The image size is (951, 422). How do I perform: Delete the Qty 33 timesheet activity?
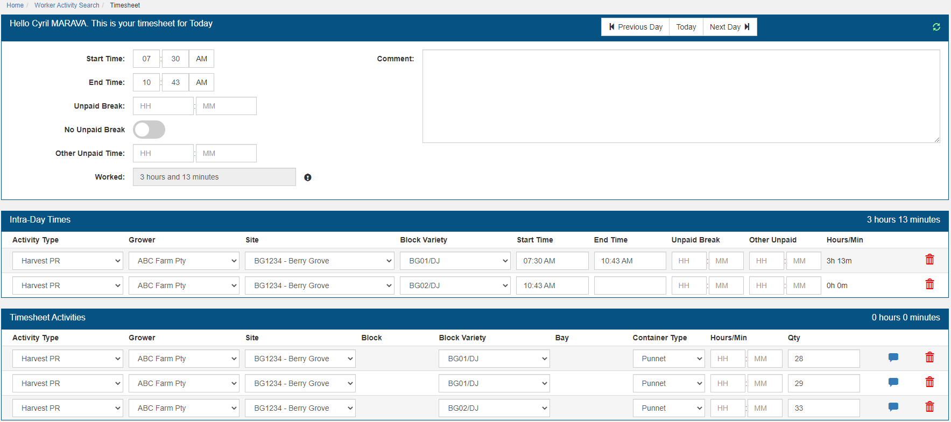click(929, 407)
